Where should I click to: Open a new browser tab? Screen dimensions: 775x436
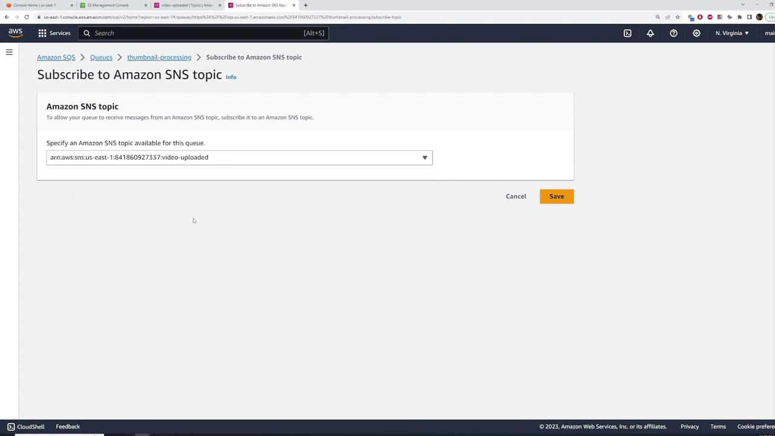pyautogui.click(x=305, y=5)
